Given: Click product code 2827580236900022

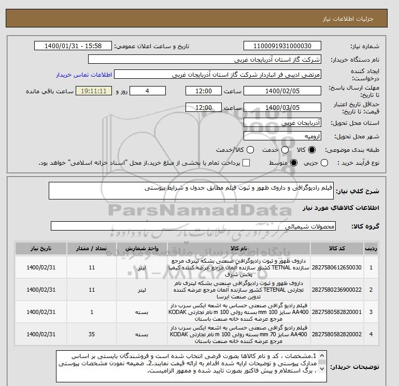Looking at the screenshot, I should coord(336,290).
